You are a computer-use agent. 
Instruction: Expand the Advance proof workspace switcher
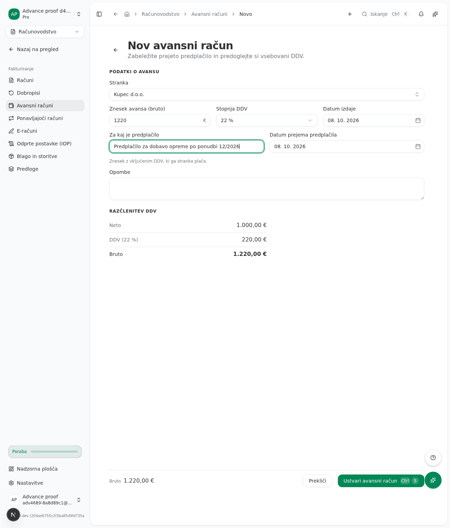45,14
